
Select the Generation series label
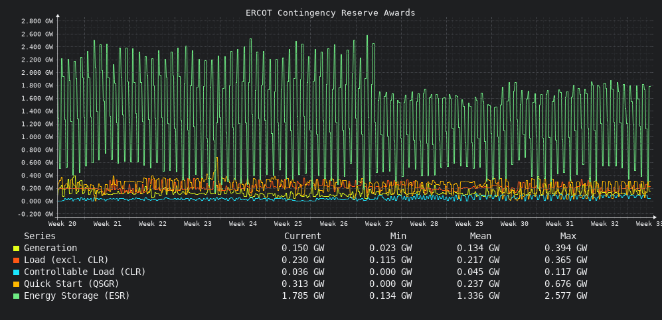pyautogui.click(x=50, y=248)
